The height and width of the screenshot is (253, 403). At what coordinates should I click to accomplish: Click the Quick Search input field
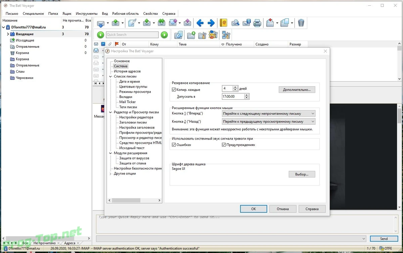(x=132, y=35)
